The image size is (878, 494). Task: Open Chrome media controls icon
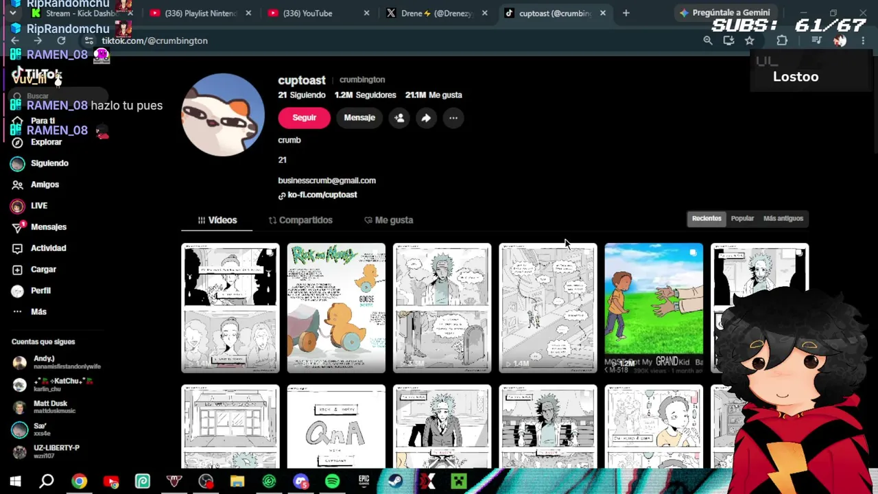816,40
